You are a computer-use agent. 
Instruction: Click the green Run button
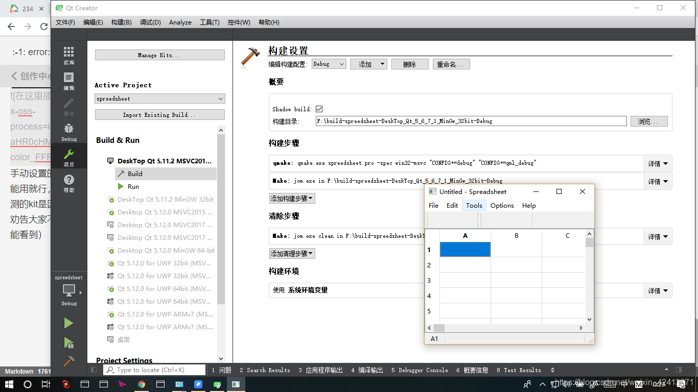68,323
